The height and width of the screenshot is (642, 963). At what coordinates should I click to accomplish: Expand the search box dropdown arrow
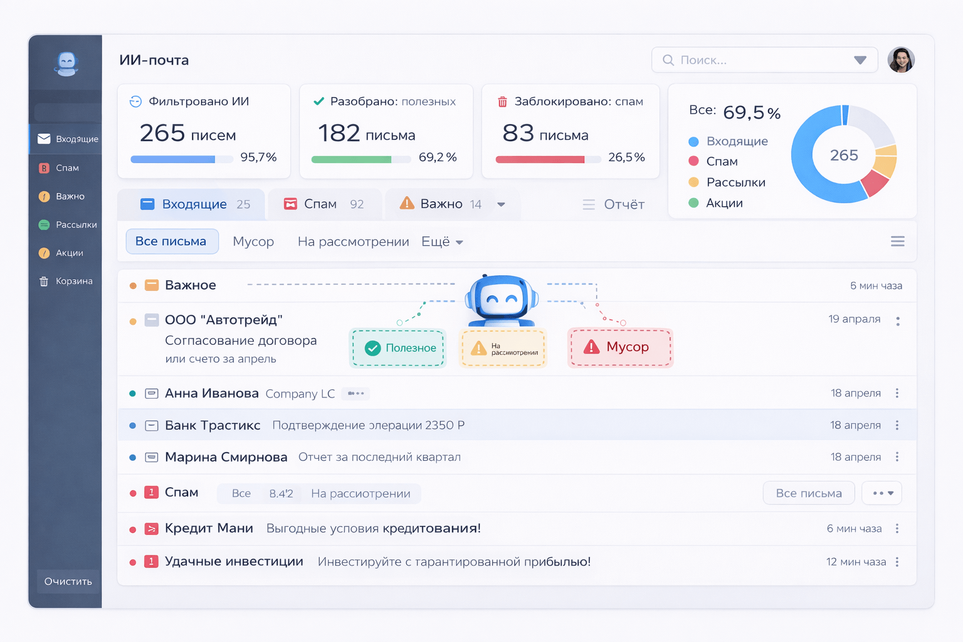click(860, 60)
